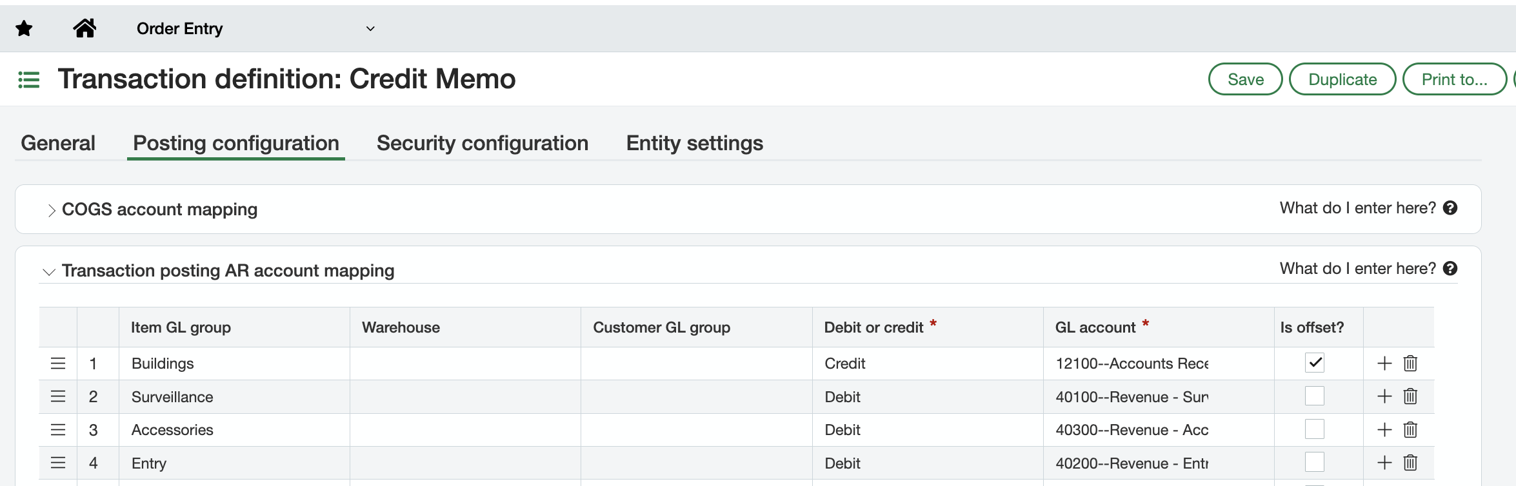Select GL account 40100--Revenue - Surveillance cell
This screenshot has width=1516, height=486.
tap(1159, 396)
